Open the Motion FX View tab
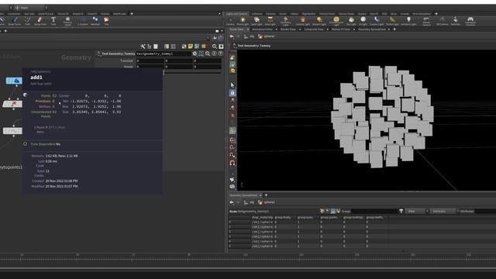 [x=341, y=29]
